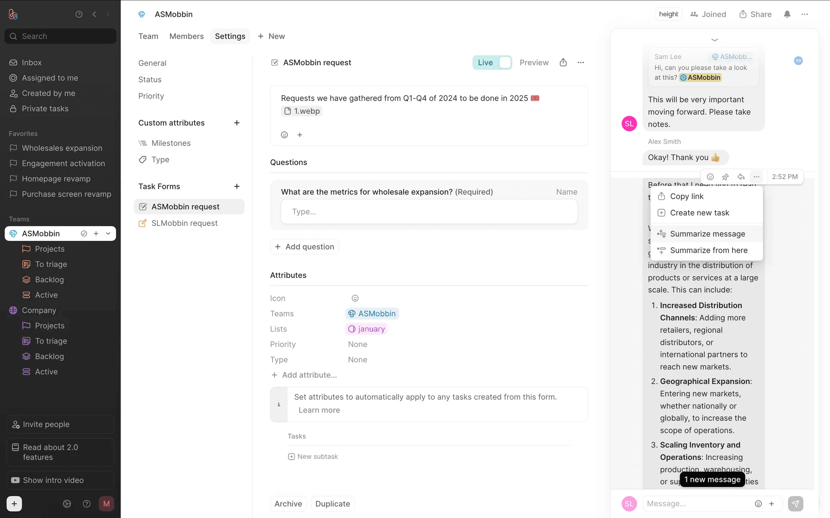
Task: Add new custom attribute with plus
Action: pyautogui.click(x=236, y=123)
